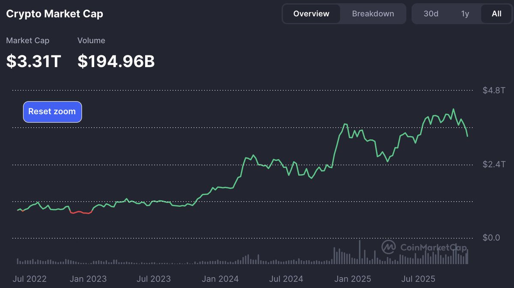Click the tallest volume bar below the chart

[360, 252]
